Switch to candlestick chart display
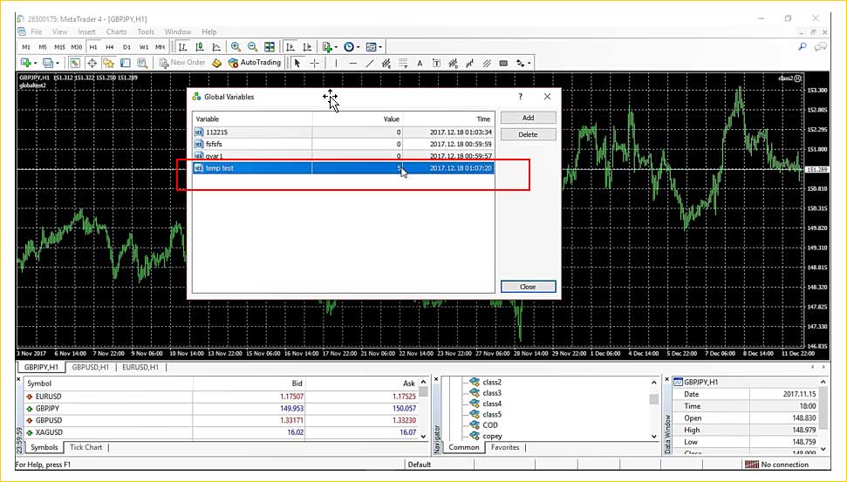Viewport: 847px width, 482px height. pos(200,47)
